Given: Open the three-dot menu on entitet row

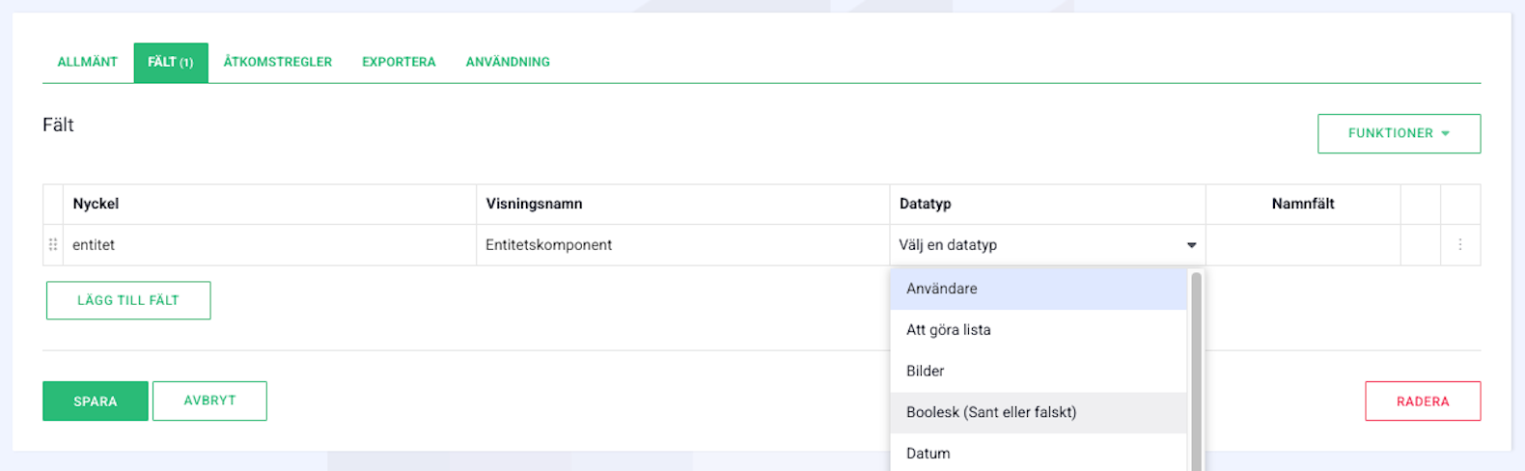Looking at the screenshot, I should point(1459,245).
